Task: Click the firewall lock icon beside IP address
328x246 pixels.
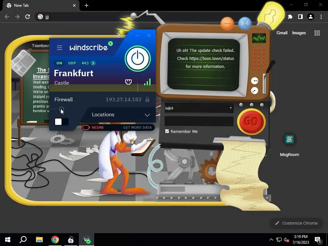Action: pyautogui.click(x=147, y=99)
